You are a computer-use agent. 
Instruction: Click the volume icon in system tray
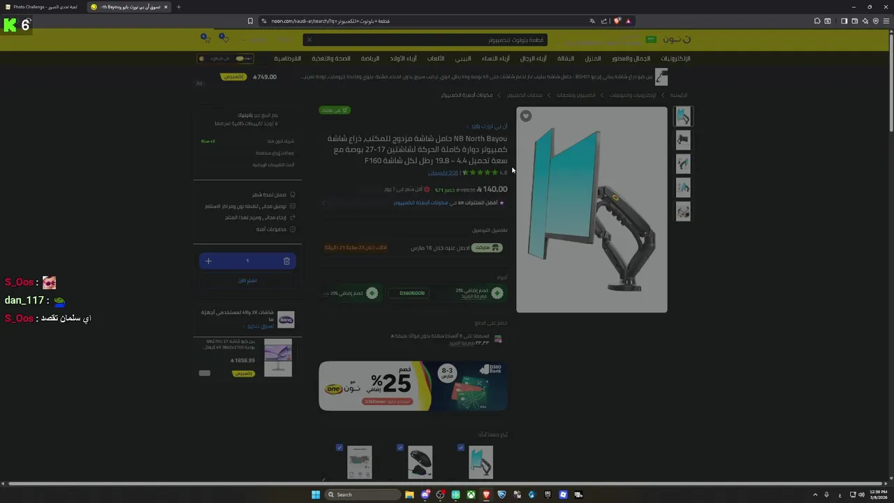tap(861, 495)
